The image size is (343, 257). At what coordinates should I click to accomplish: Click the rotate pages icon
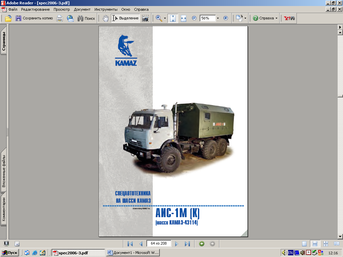point(239,18)
